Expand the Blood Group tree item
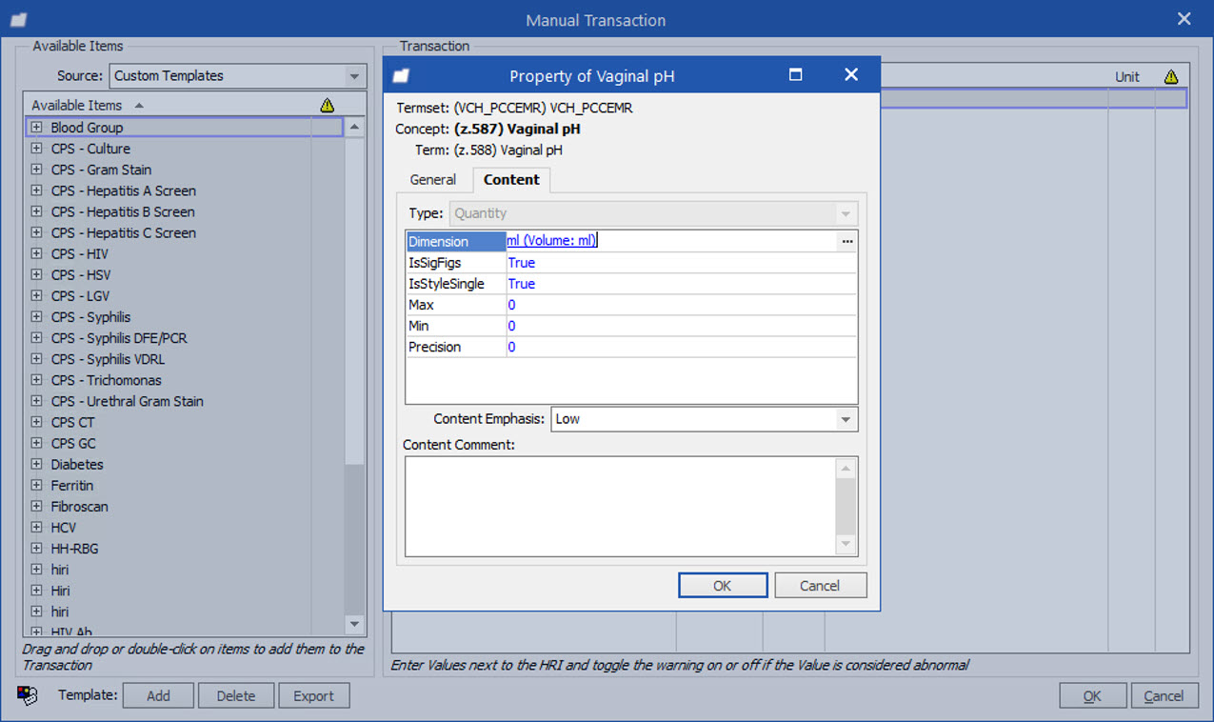Screen dimensions: 1214x722 click(35, 127)
